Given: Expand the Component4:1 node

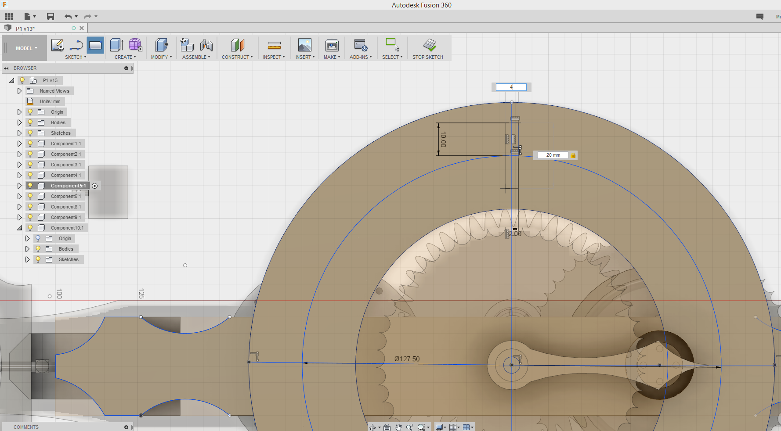Looking at the screenshot, I should point(19,175).
